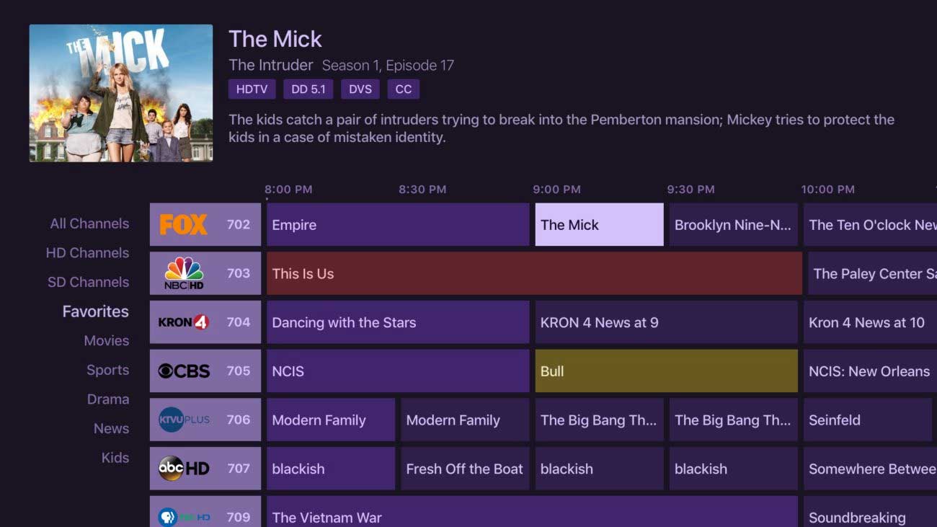Choose the This Is Us recording block
937x527 pixels.
534,274
